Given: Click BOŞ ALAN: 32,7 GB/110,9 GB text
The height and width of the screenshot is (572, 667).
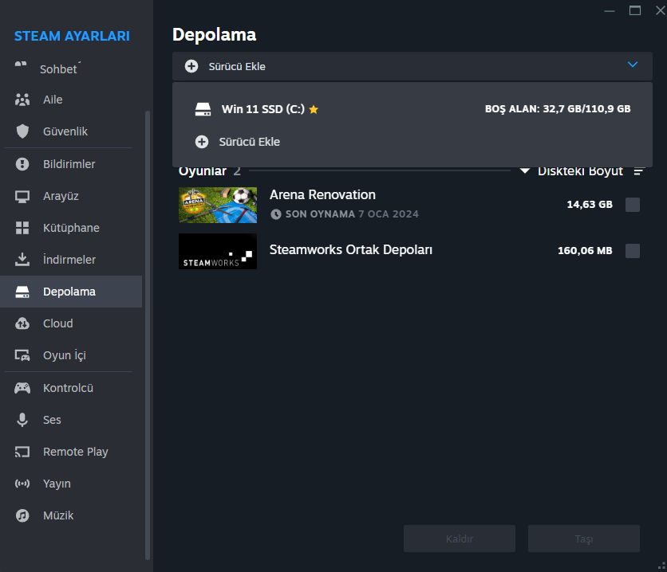Looking at the screenshot, I should pyautogui.click(x=558, y=109).
